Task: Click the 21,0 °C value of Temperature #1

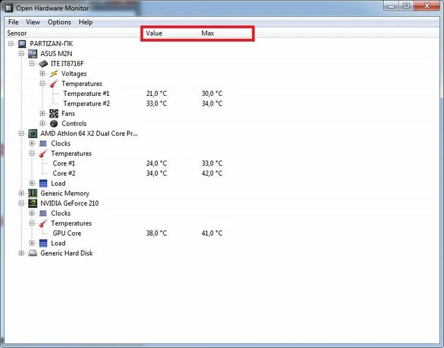Action: coord(157,93)
